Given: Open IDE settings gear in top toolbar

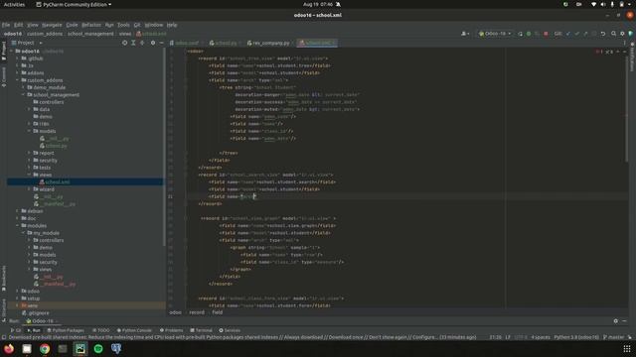Looking at the screenshot, I should click(x=622, y=34).
